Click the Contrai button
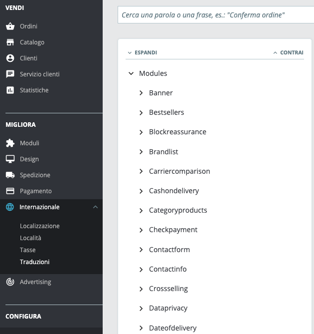 click(289, 52)
